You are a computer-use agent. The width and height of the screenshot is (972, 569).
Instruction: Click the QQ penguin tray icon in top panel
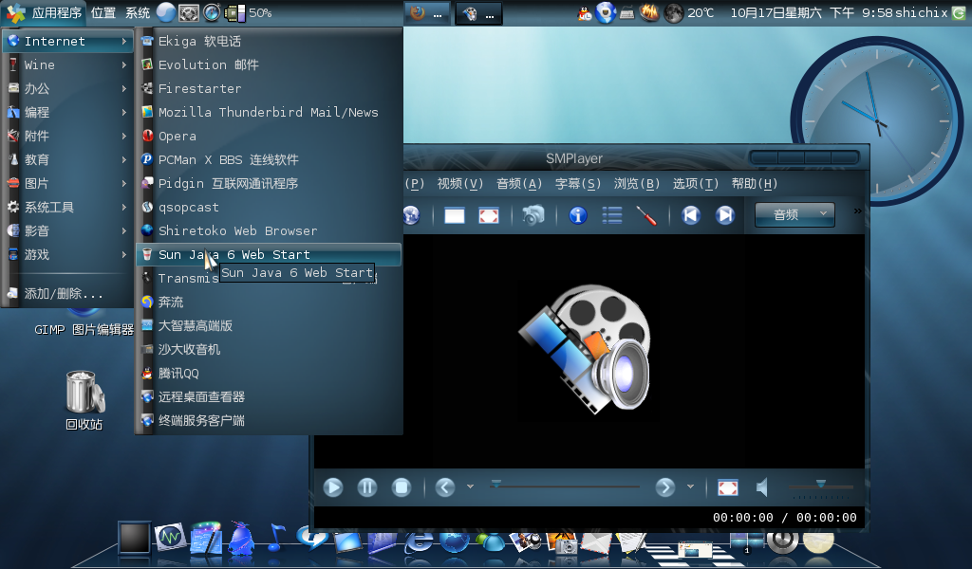[585, 12]
